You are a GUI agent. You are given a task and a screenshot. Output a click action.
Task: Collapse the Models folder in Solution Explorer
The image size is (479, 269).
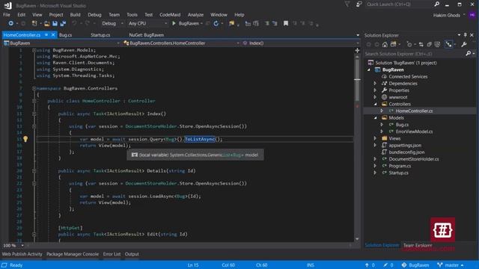pos(376,118)
